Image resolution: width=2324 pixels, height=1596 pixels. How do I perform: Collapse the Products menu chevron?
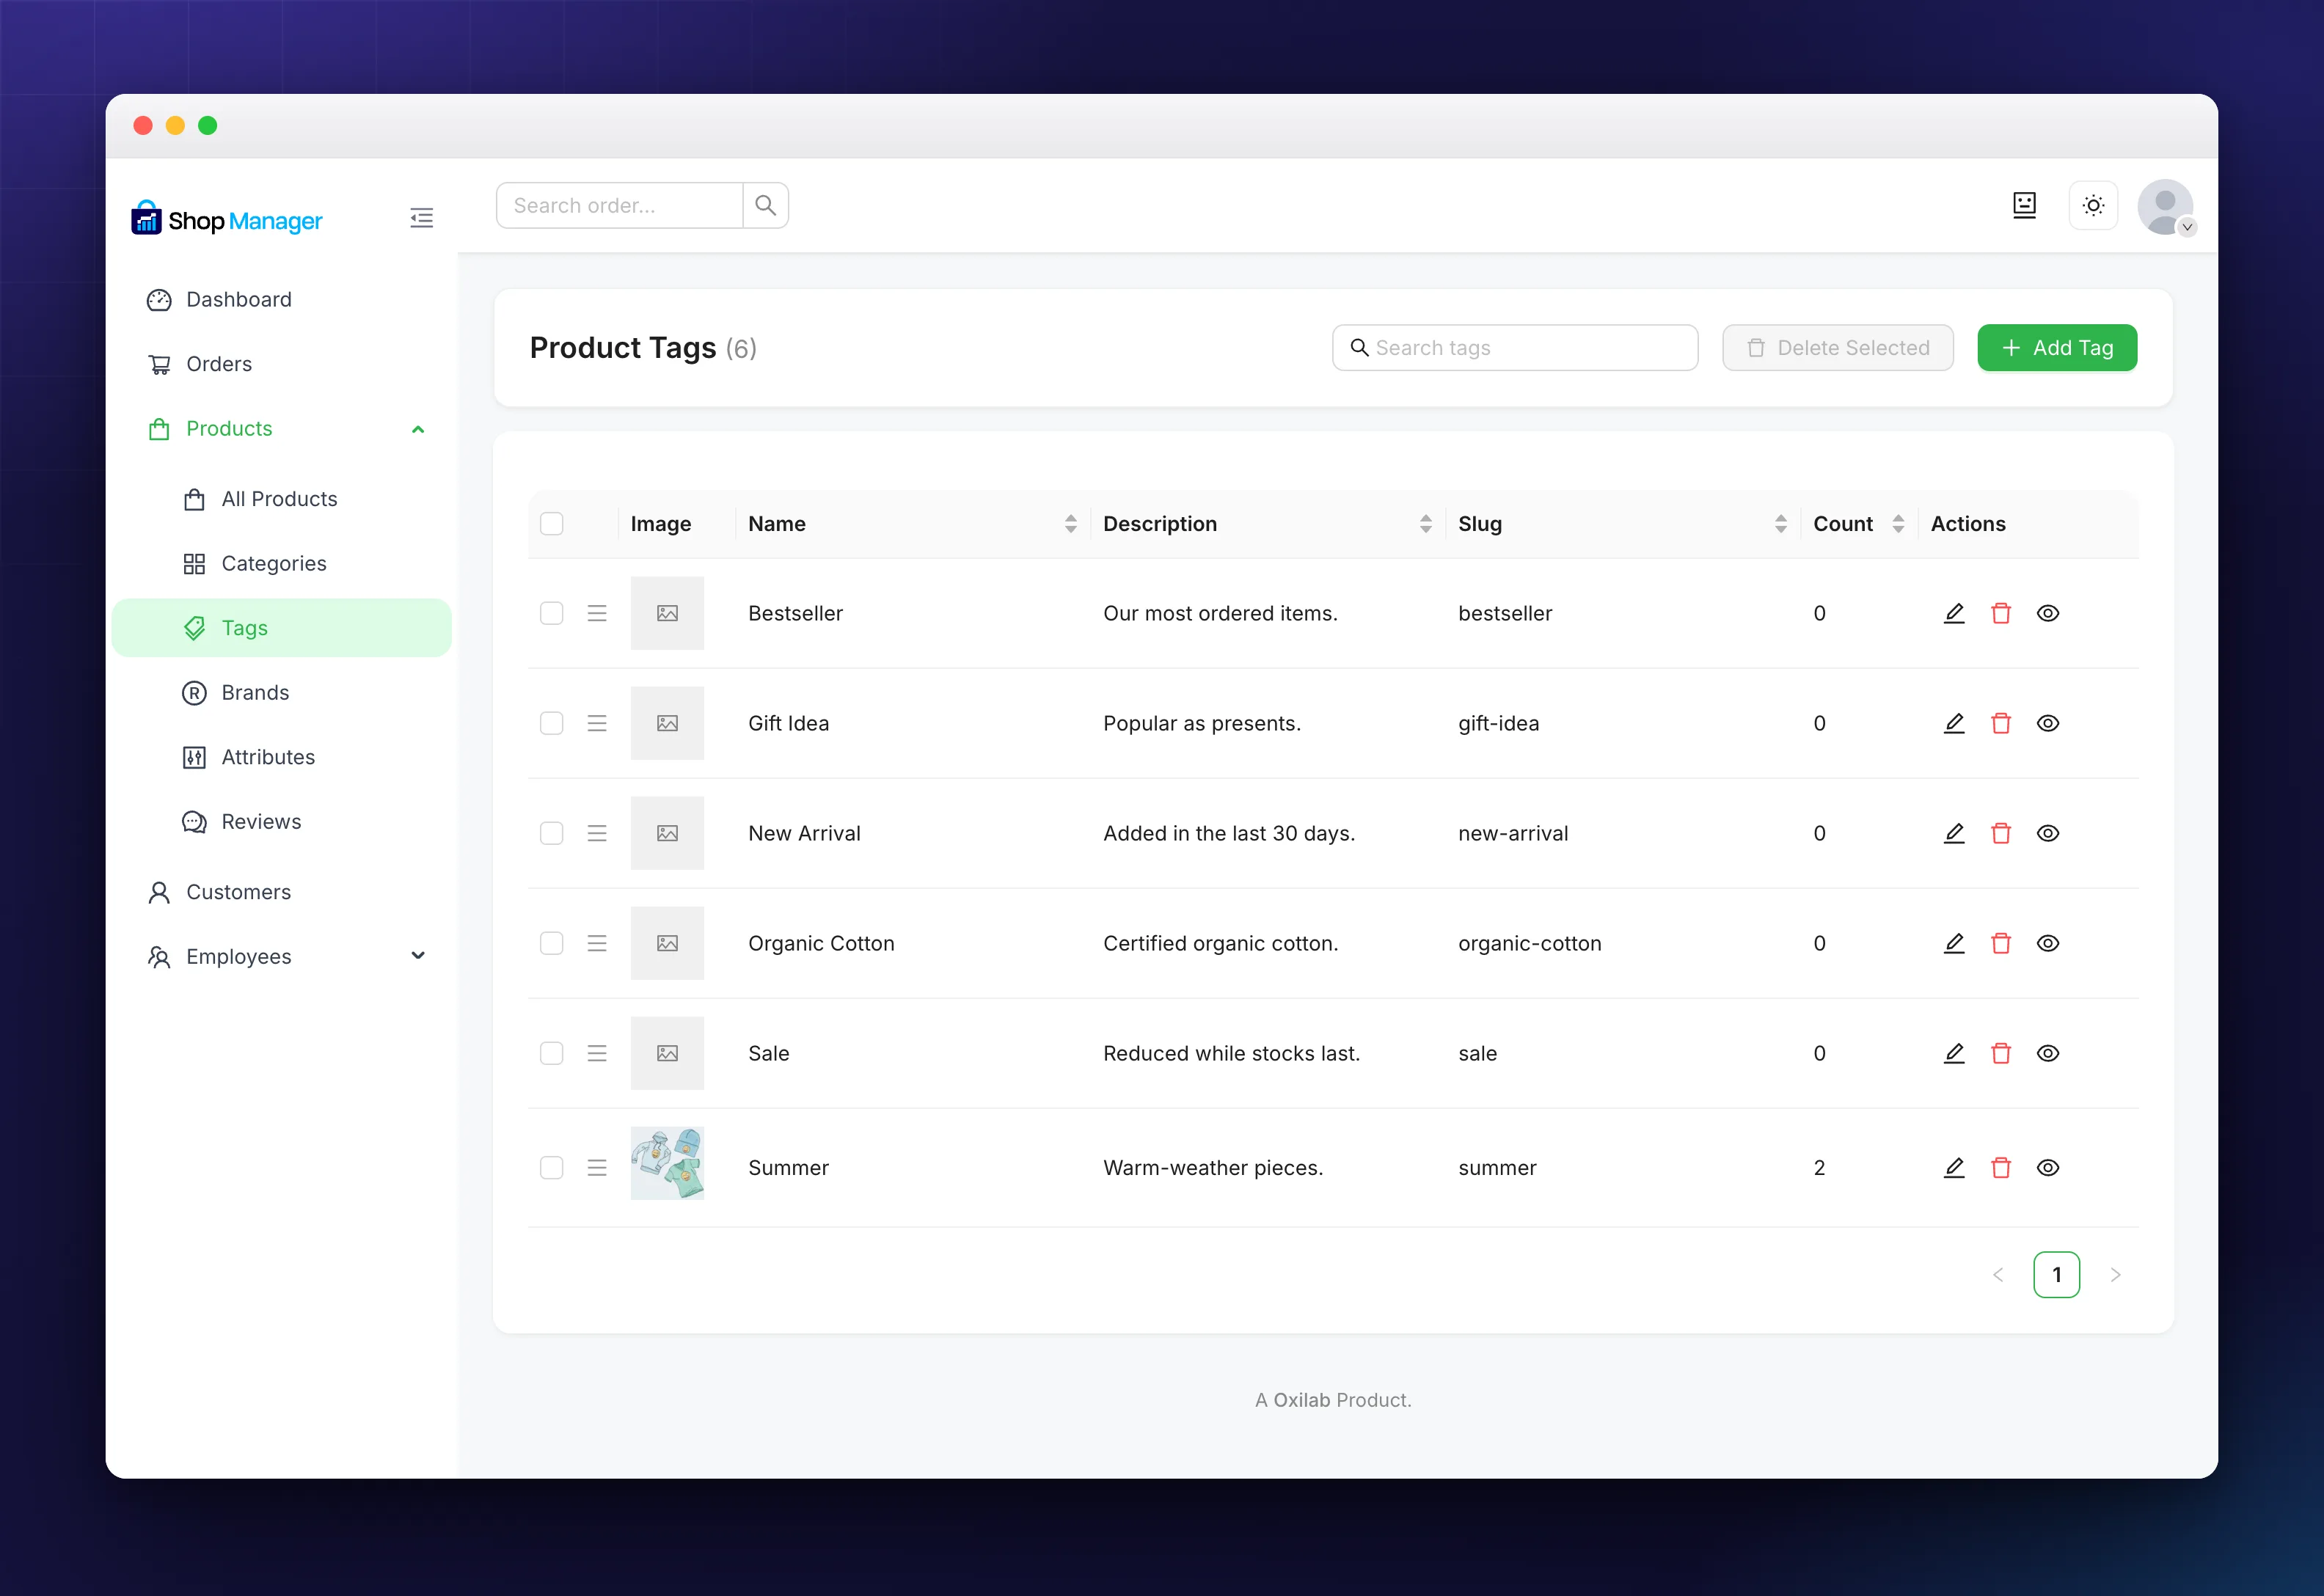coord(418,429)
